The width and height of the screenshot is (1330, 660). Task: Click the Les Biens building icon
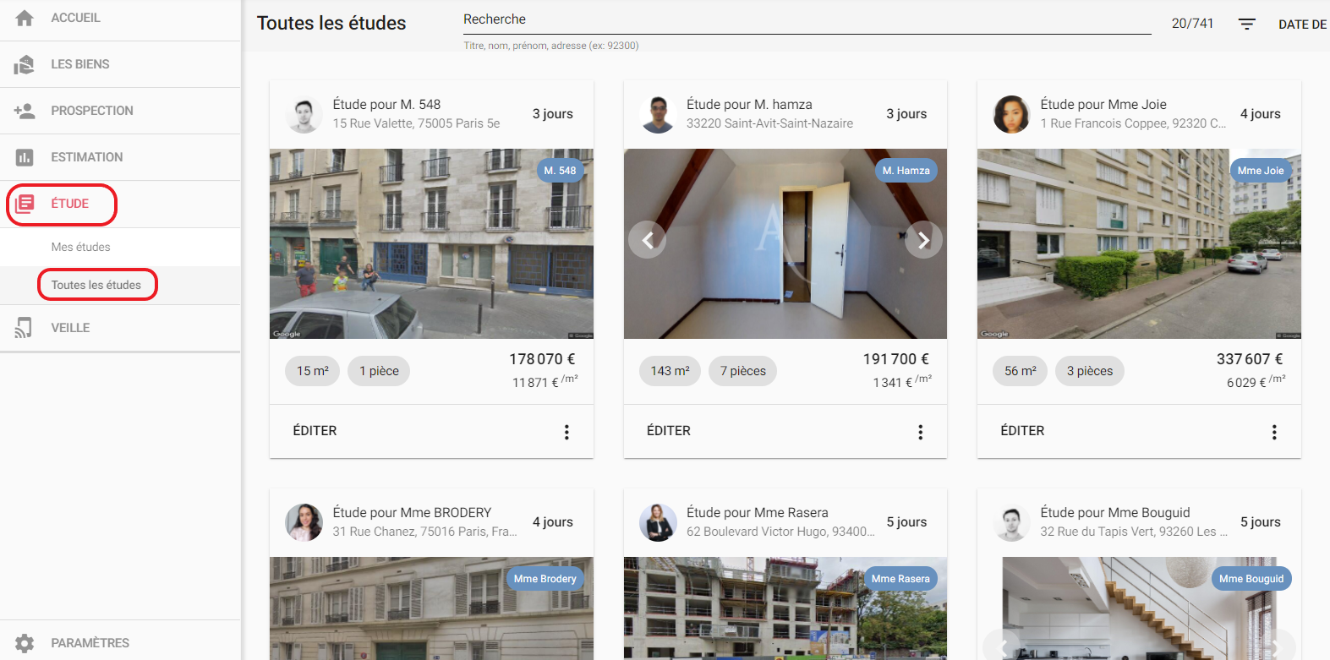25,64
